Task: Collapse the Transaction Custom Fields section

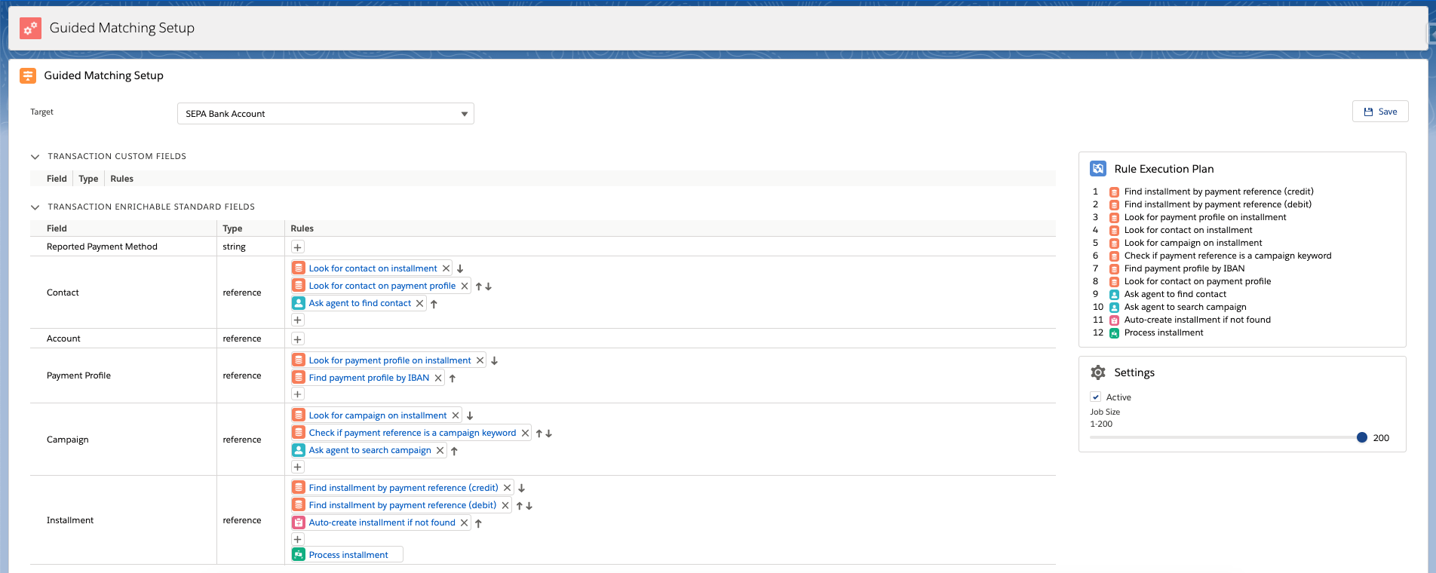Action: click(35, 157)
